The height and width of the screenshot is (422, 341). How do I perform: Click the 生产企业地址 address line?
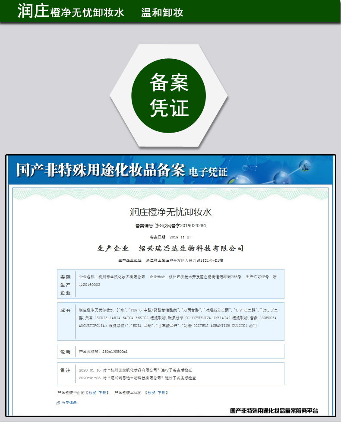pos(170,260)
